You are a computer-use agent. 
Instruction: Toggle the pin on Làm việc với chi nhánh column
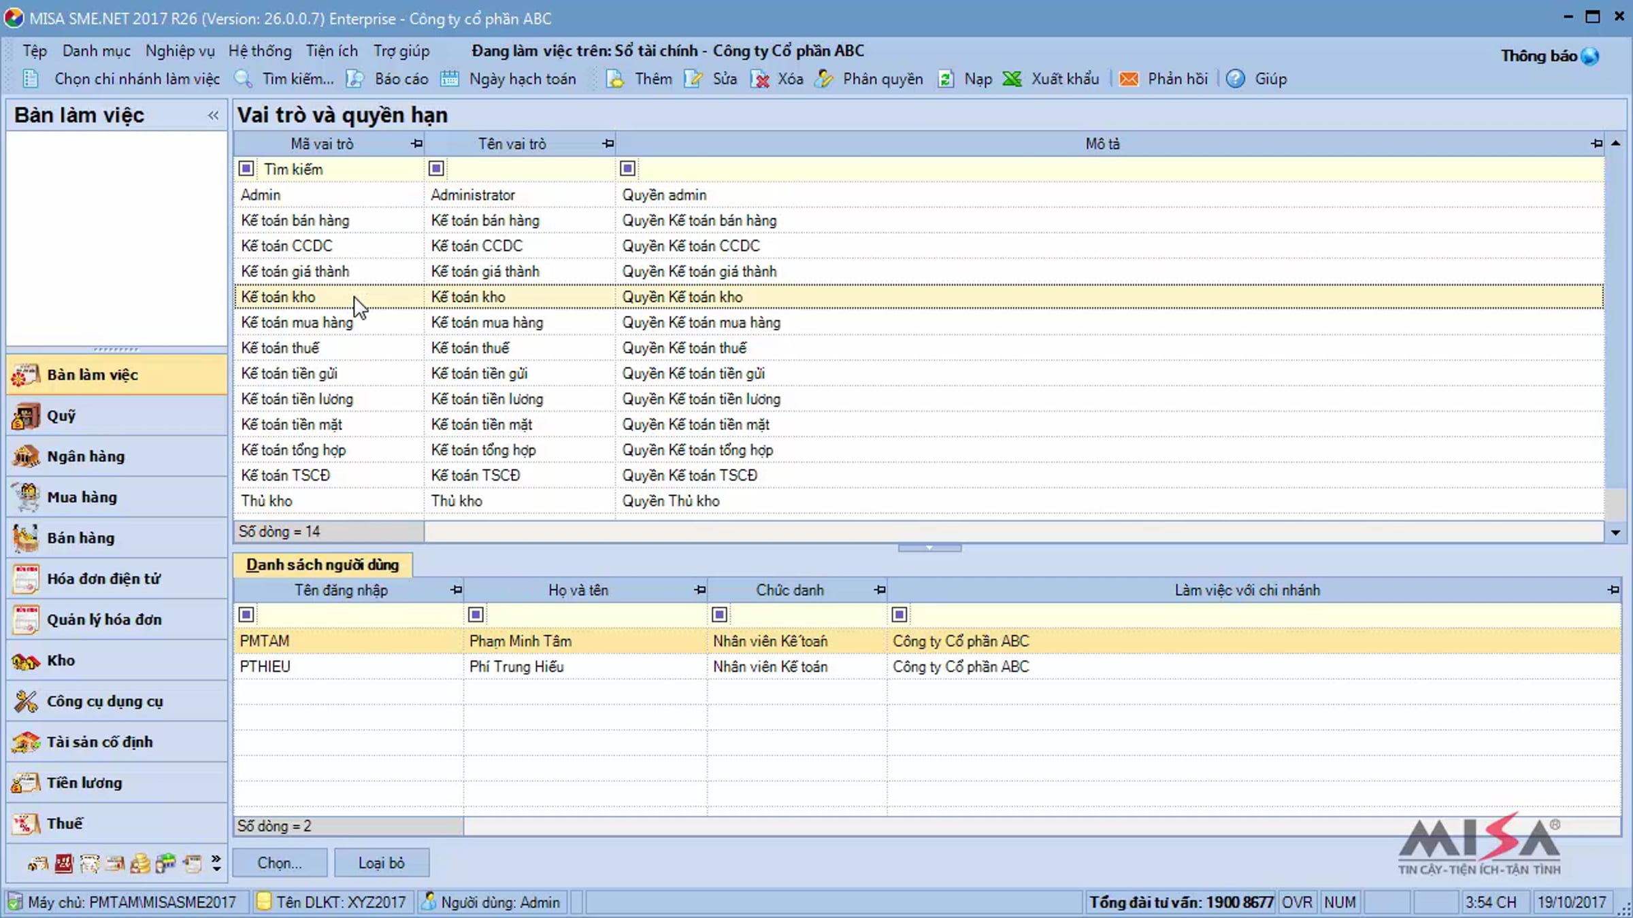tap(1613, 590)
